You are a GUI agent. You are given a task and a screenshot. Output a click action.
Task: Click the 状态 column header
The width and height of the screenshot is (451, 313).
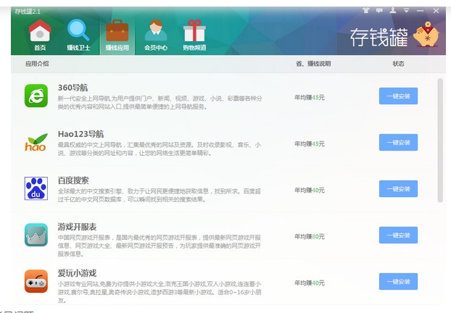point(398,64)
